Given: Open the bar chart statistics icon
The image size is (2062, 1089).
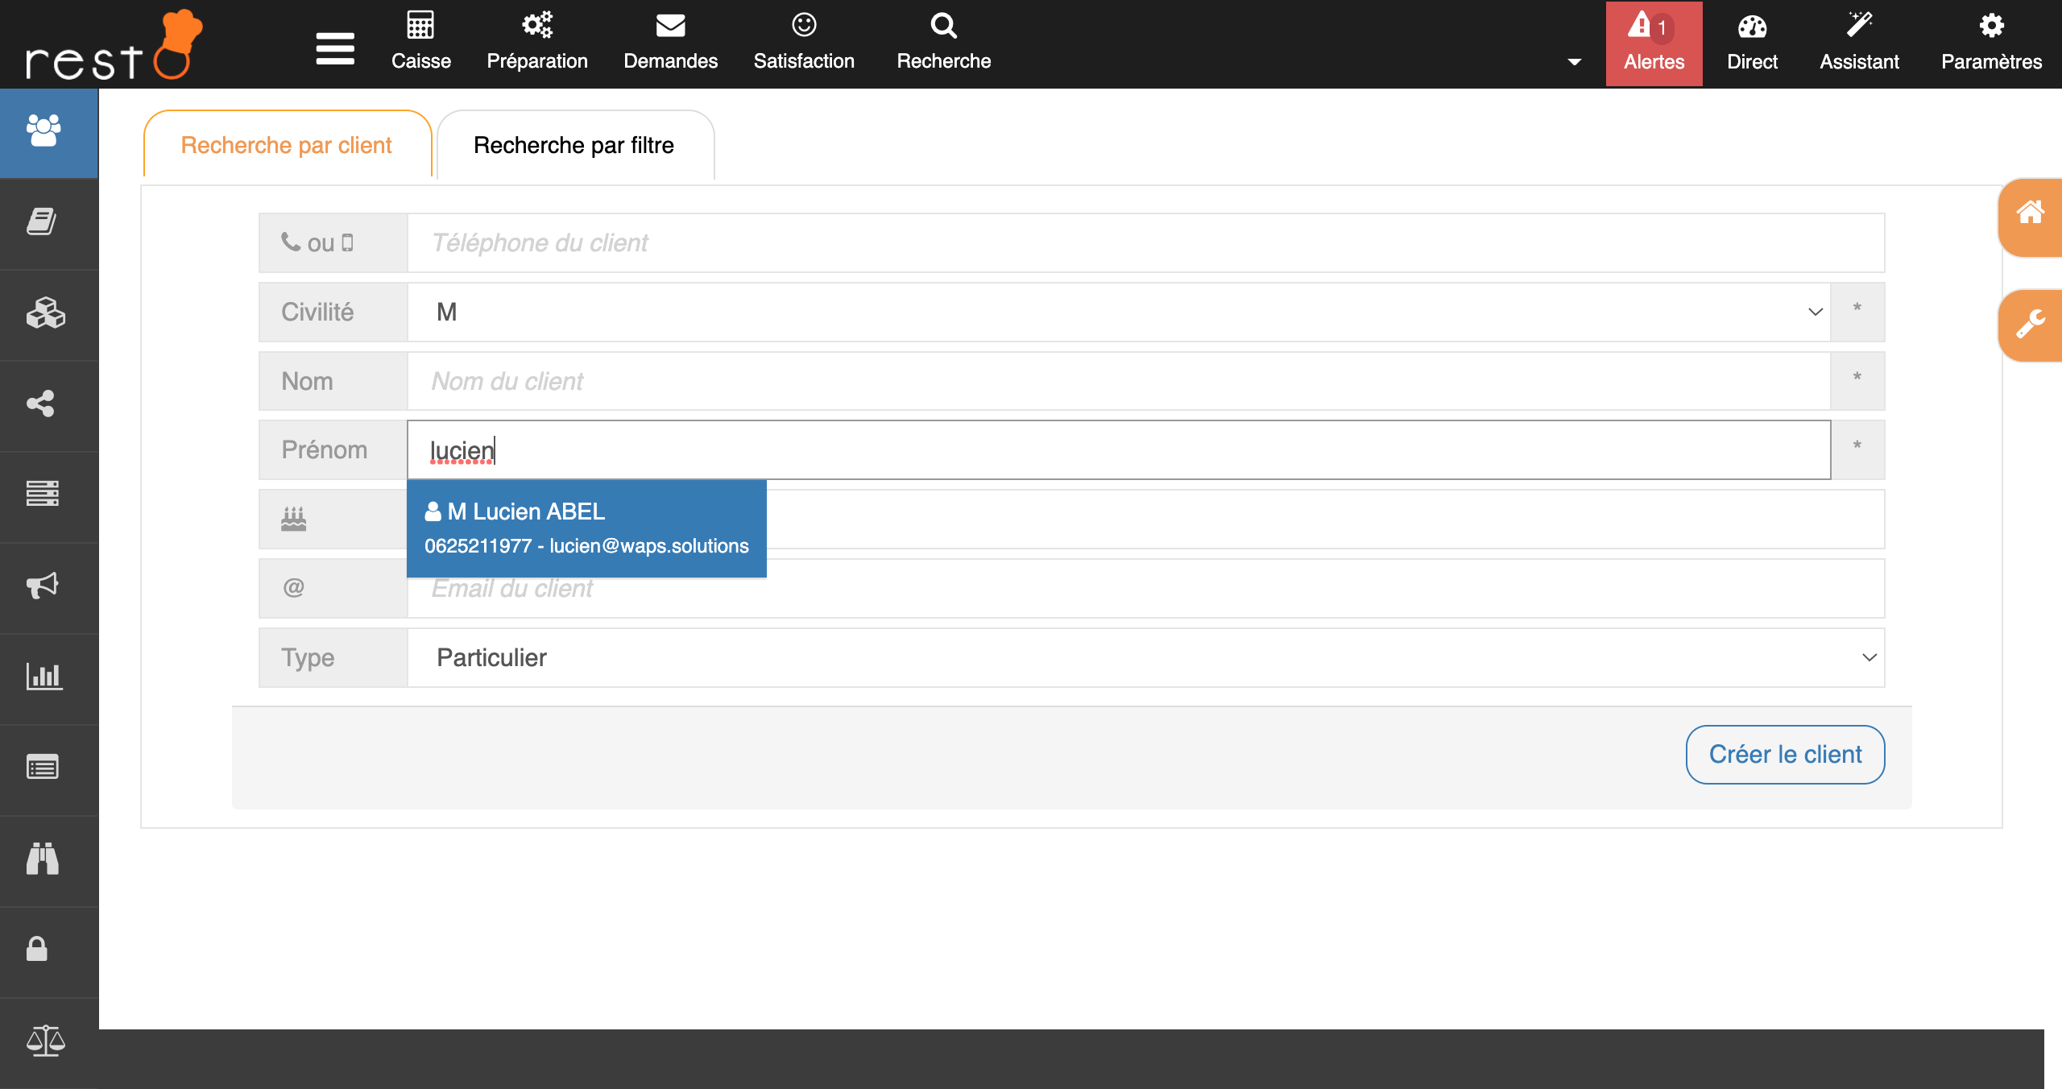Looking at the screenshot, I should (43, 676).
